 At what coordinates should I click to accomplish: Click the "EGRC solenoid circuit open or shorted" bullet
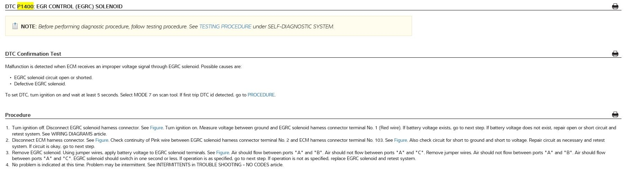click(x=53, y=77)
